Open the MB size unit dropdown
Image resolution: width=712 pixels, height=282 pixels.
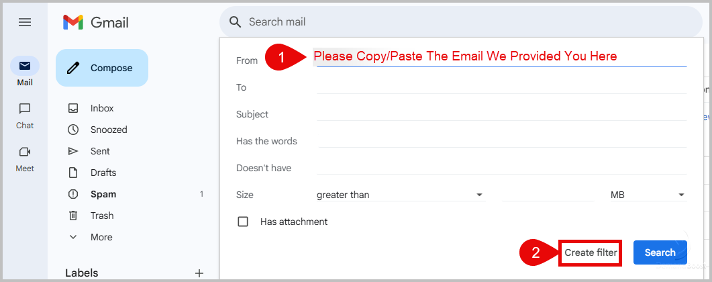click(x=647, y=195)
